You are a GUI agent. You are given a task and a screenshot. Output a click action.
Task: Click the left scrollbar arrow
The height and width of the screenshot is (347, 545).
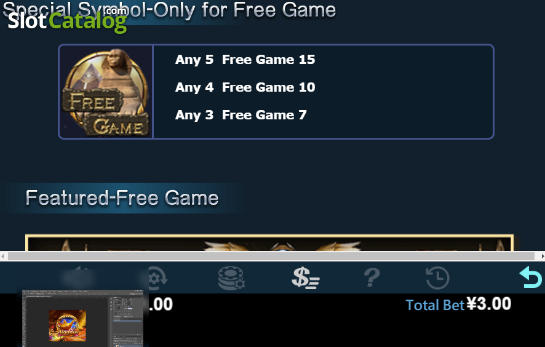click(3, 257)
